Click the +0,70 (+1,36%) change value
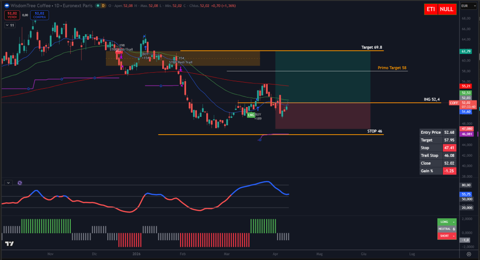Viewport: 480px width, 260px height. pos(224,6)
